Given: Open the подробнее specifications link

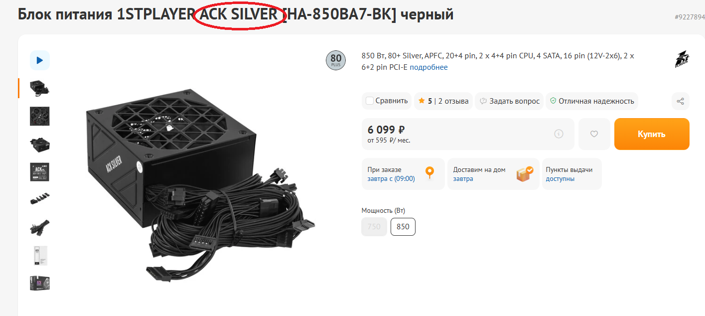Looking at the screenshot, I should pos(429,67).
